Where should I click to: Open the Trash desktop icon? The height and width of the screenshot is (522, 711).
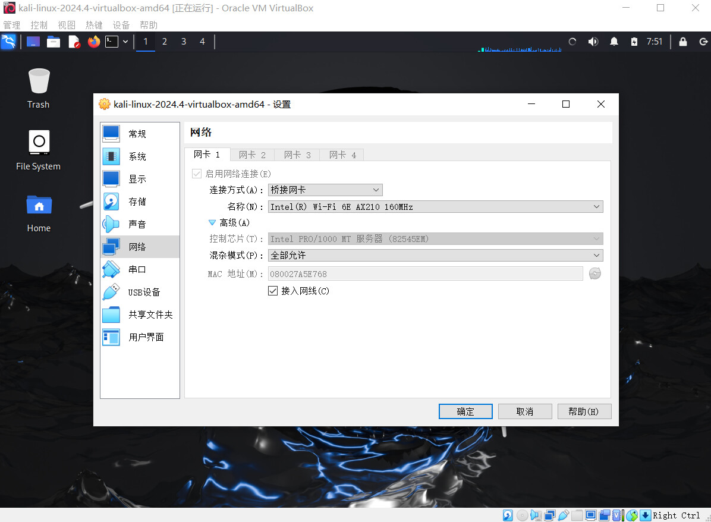(39, 89)
